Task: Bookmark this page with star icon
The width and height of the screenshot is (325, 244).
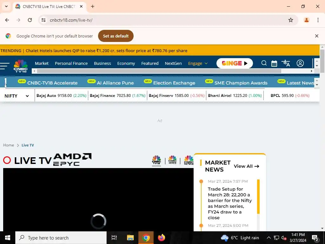Action: [x=291, y=20]
